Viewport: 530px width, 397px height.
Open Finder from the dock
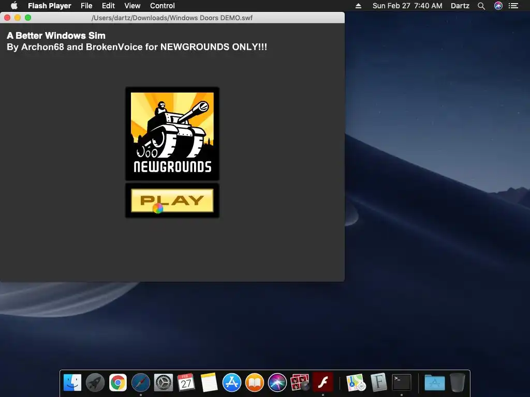click(72, 383)
